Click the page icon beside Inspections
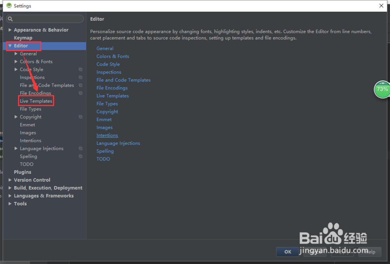This screenshot has height=264, width=390. pos(81,77)
